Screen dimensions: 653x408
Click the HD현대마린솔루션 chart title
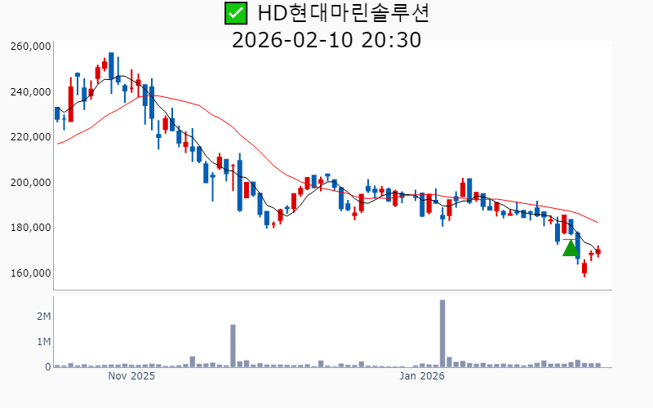click(343, 13)
